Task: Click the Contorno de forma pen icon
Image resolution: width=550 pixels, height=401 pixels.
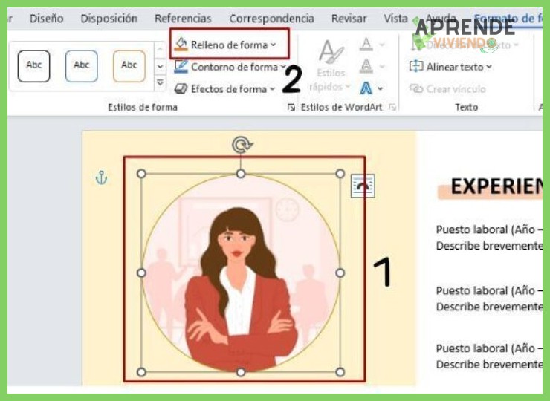Action: pyautogui.click(x=181, y=66)
